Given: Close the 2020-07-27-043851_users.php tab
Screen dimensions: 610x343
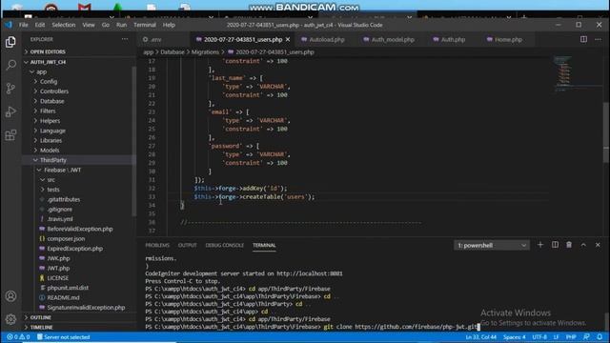Looking at the screenshot, I should coord(288,39).
